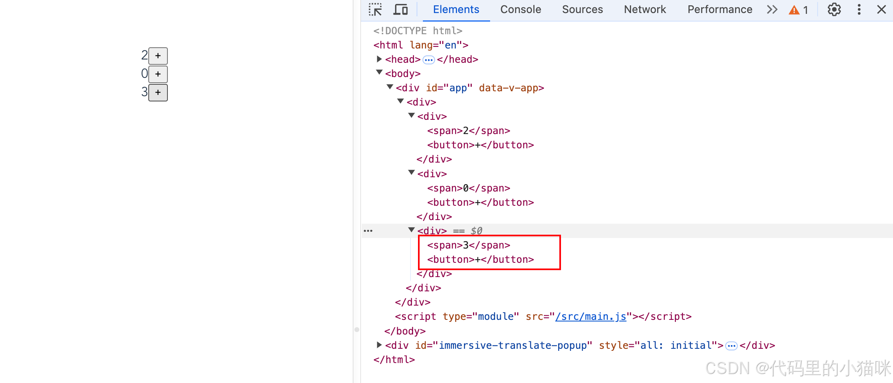Open the /src/main.js source link
Screen dimensions: 893x383
click(x=591, y=316)
